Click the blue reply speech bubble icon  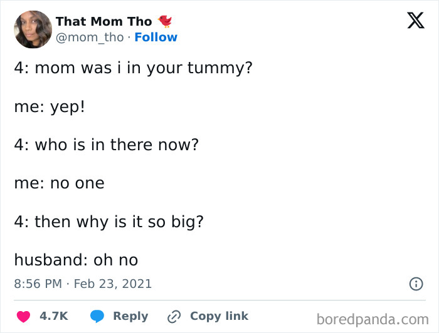pyautogui.click(x=97, y=317)
